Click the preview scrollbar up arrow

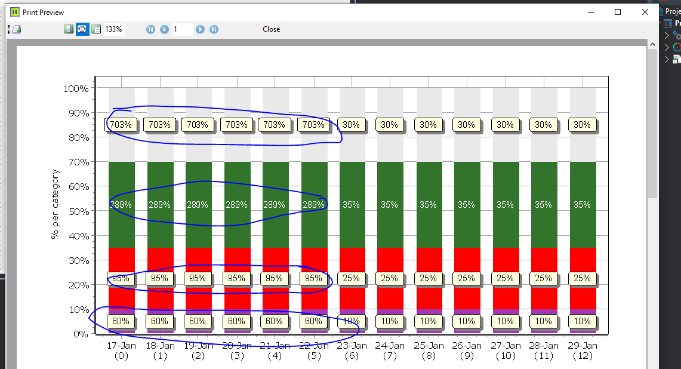click(x=652, y=44)
